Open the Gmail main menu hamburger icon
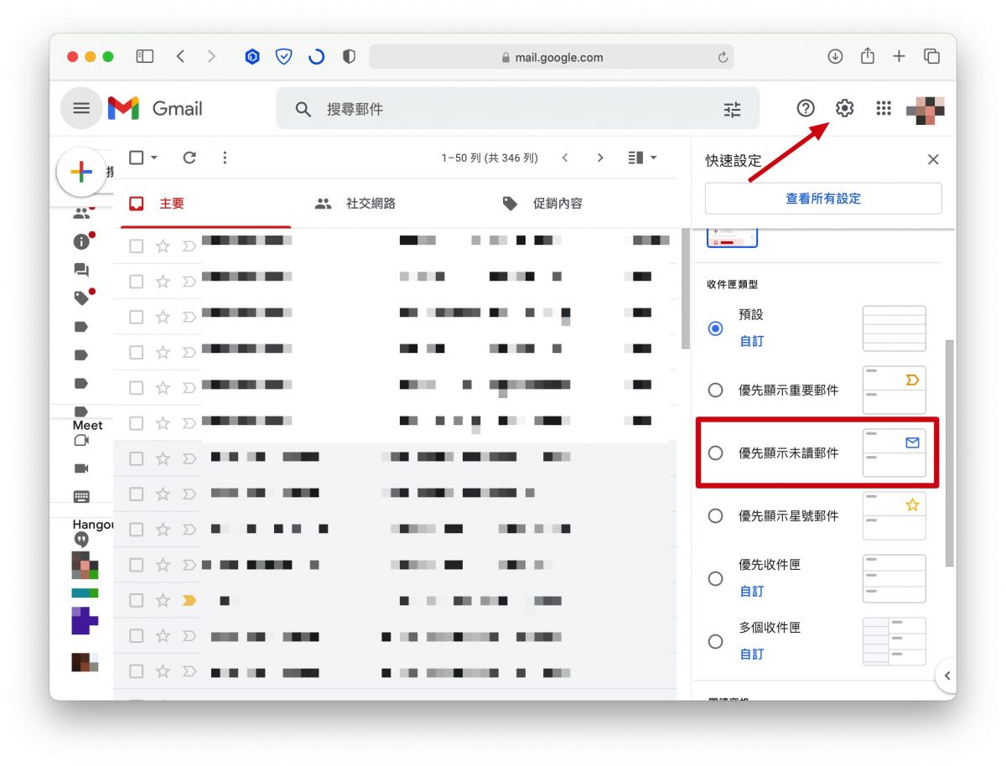The image size is (1006, 766). point(81,108)
